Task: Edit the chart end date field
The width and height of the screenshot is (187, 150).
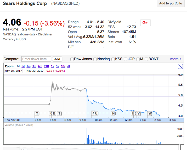Action: (35, 71)
